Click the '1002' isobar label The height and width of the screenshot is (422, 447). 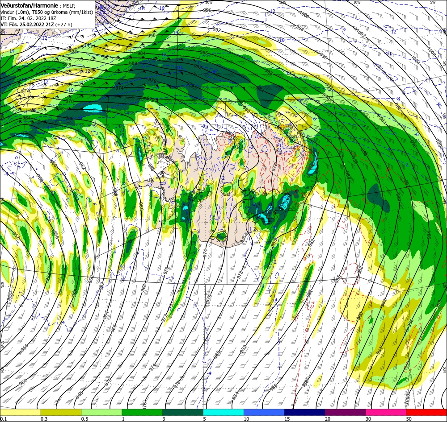361,33
